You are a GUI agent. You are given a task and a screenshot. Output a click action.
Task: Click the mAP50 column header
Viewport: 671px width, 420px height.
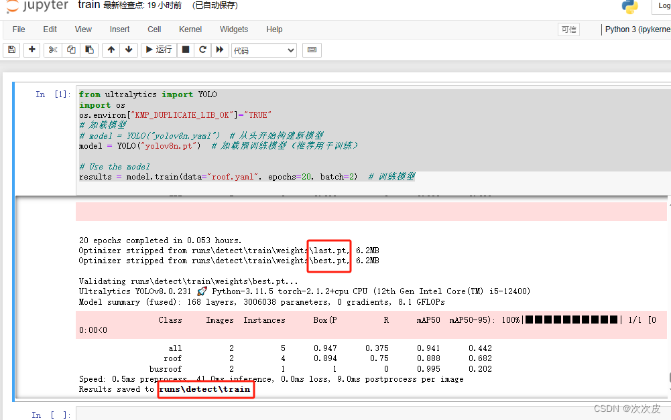click(428, 320)
